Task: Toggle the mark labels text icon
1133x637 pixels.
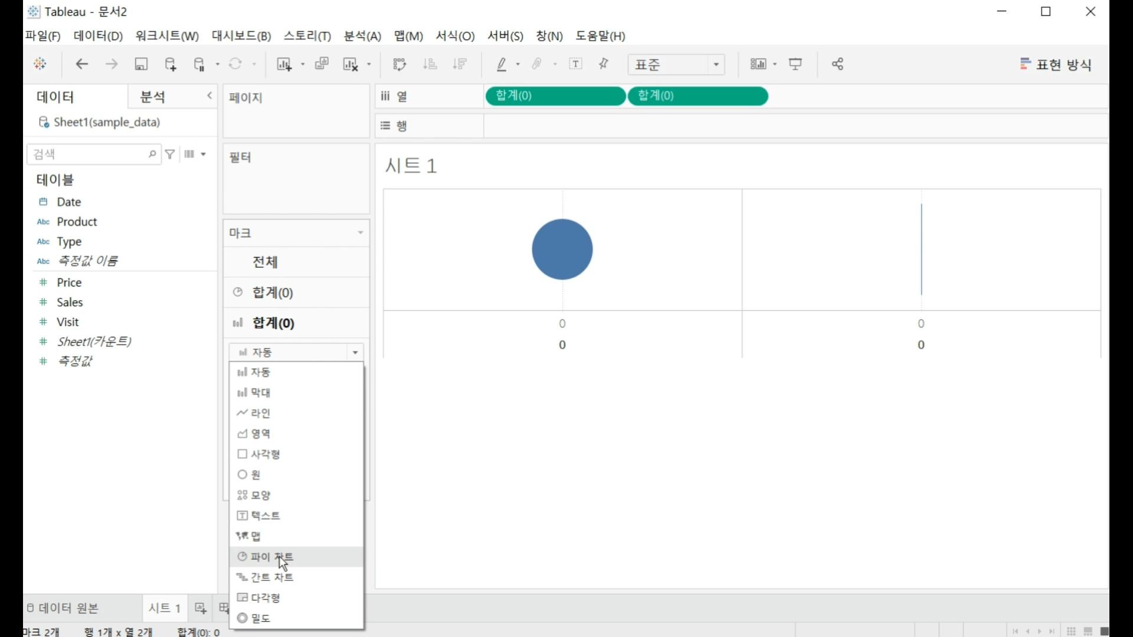Action: [x=575, y=64]
